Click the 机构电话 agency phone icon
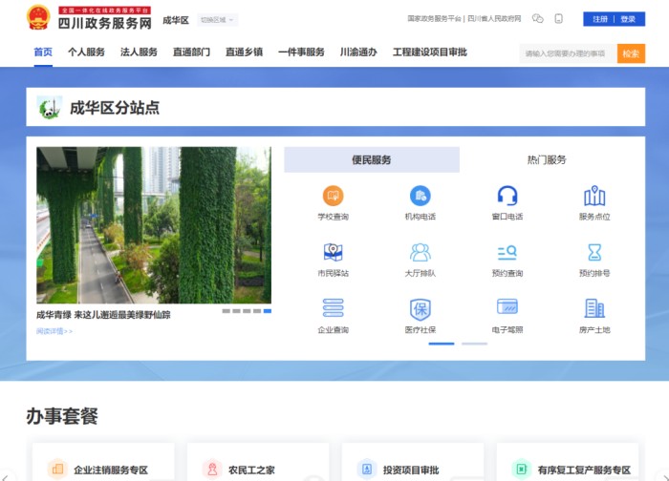Screen dimensions: 669x481 [420, 197]
